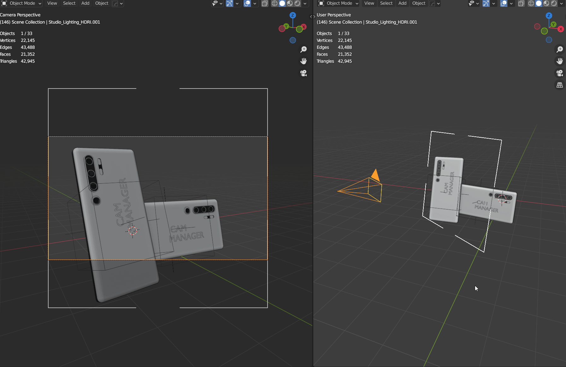
Task: Click zoom magnifier in left Camera viewport
Action: pos(304,49)
